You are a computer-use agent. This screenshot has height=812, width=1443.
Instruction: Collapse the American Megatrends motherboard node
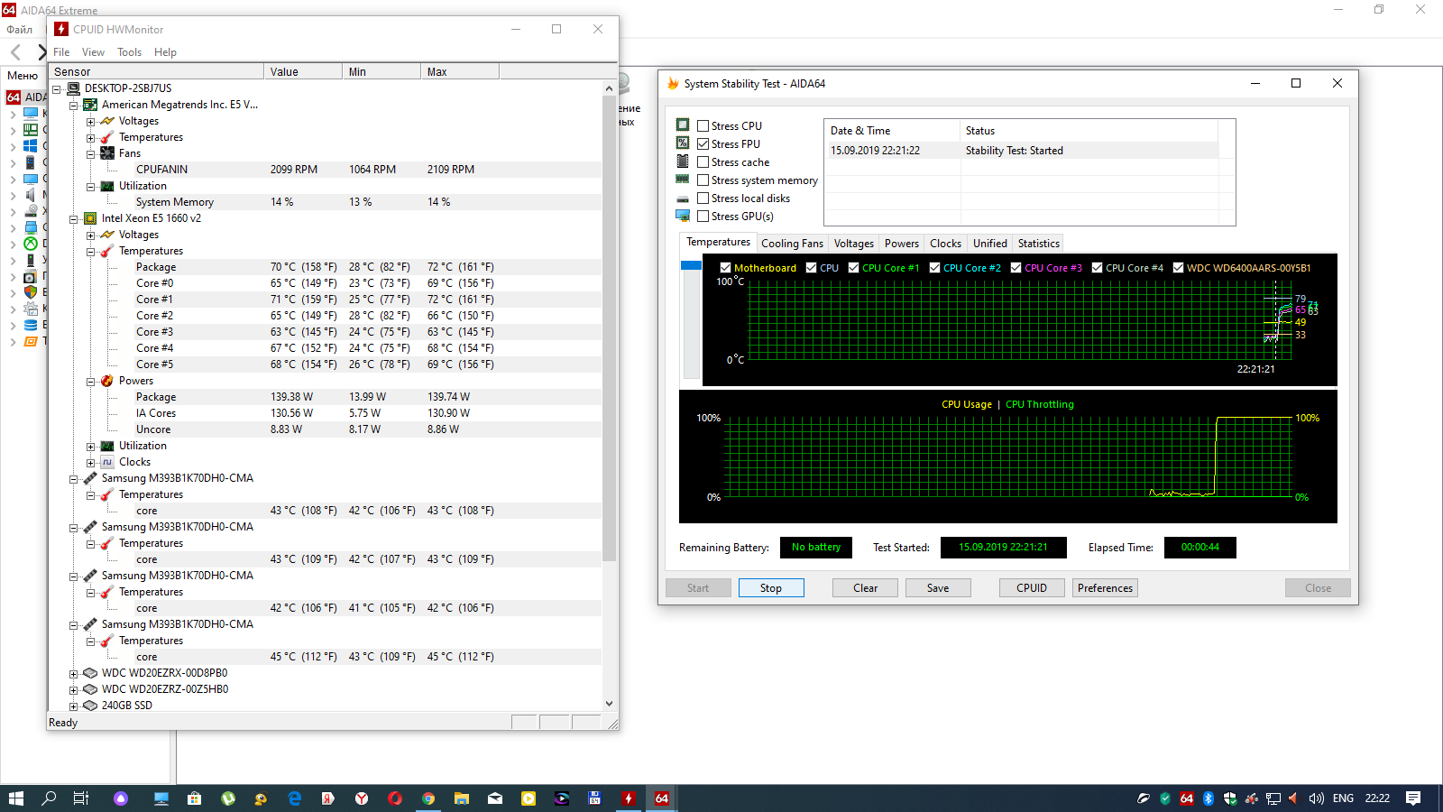point(74,105)
